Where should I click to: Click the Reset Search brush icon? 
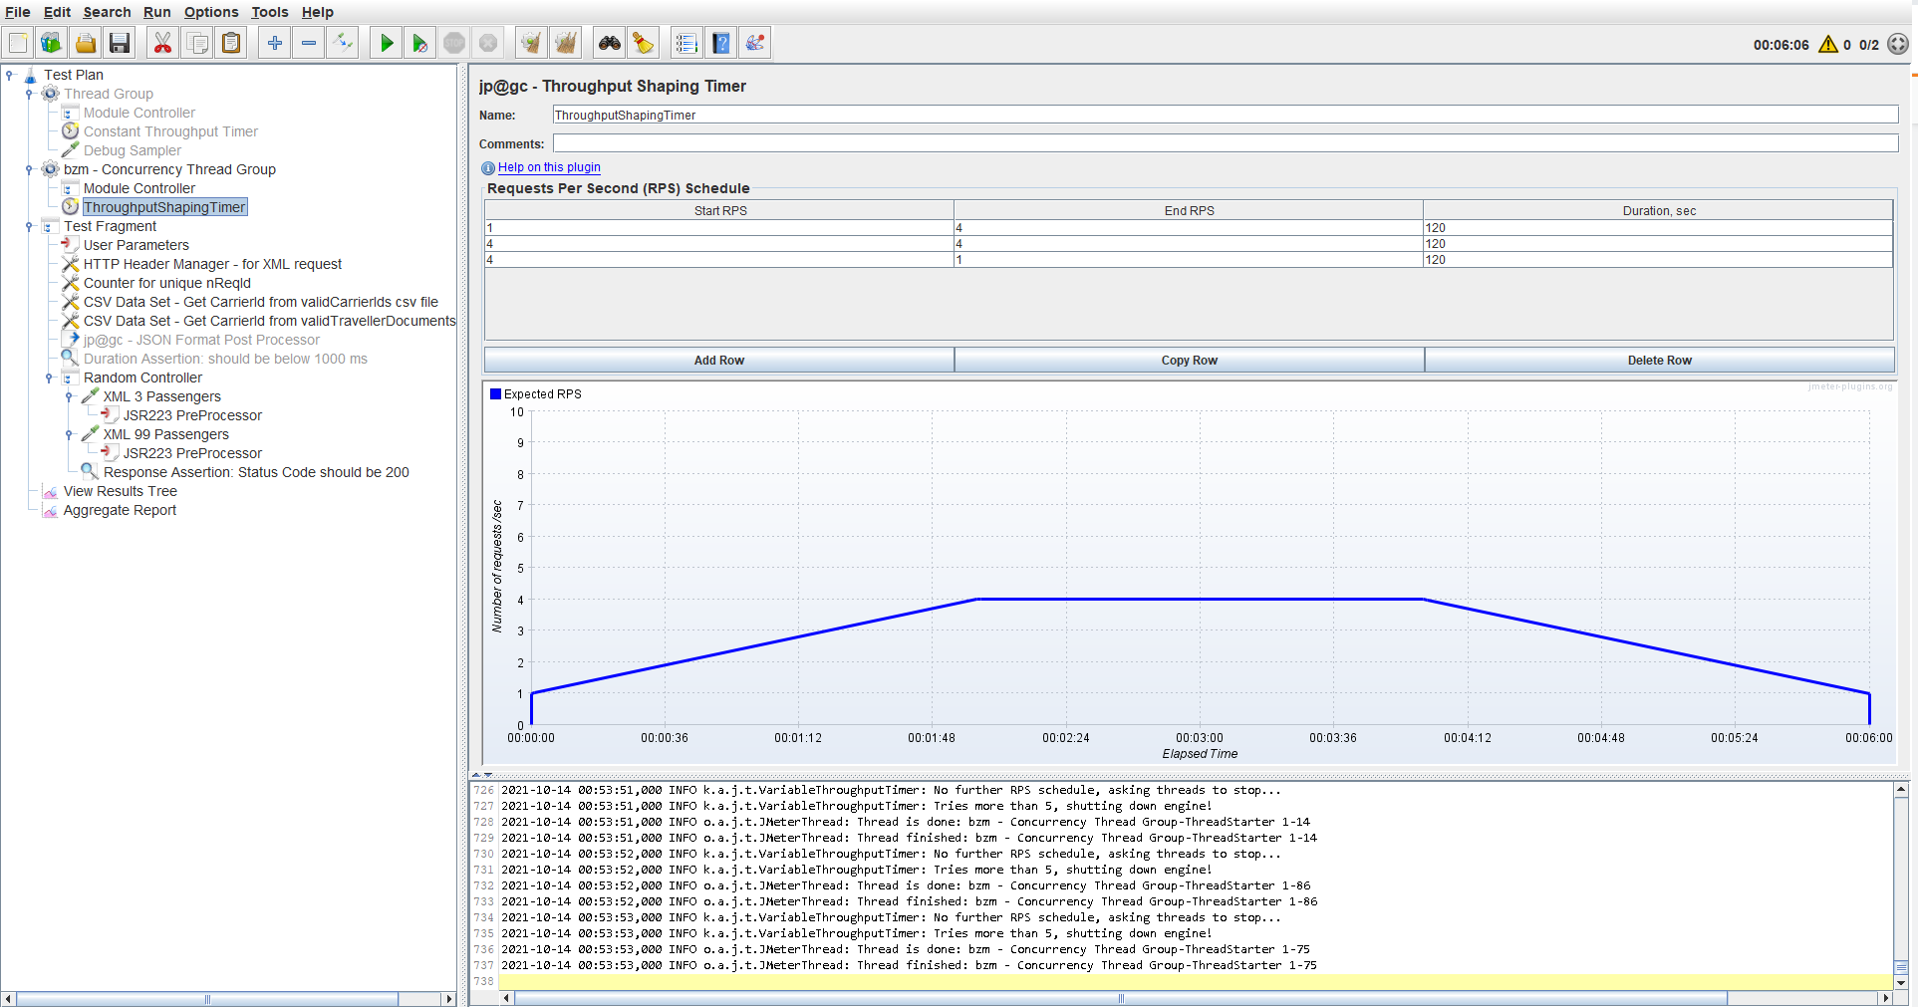pyautogui.click(x=644, y=43)
